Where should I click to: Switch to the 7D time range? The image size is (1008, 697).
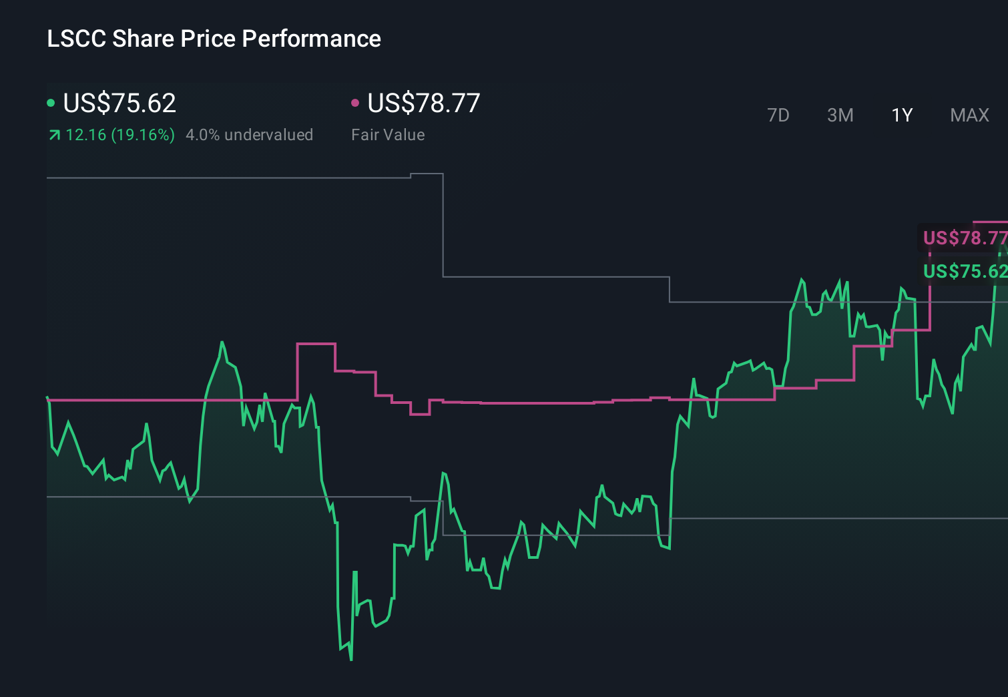tap(778, 115)
